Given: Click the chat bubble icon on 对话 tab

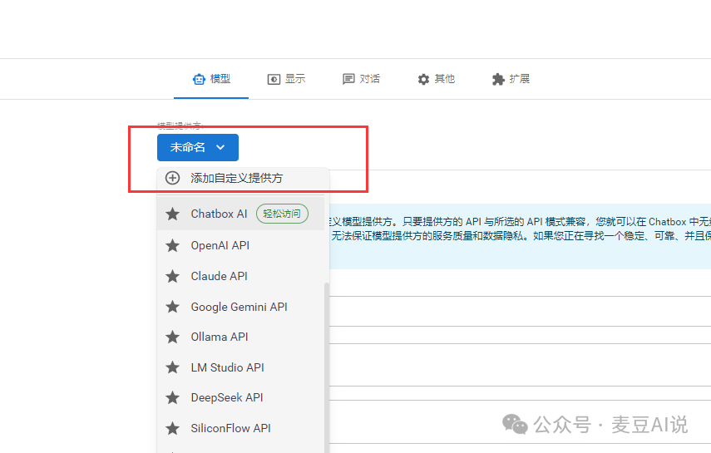Looking at the screenshot, I should tap(348, 79).
